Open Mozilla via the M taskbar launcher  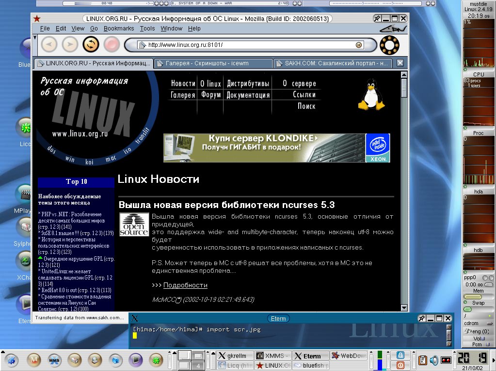33,360
